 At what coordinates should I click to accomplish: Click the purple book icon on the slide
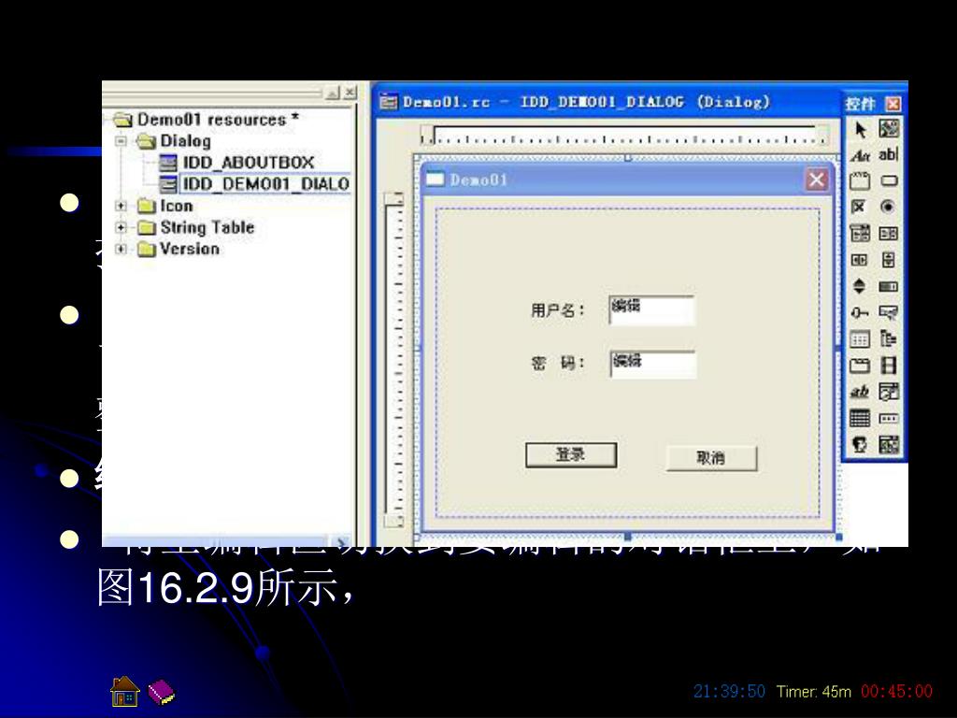[161, 693]
